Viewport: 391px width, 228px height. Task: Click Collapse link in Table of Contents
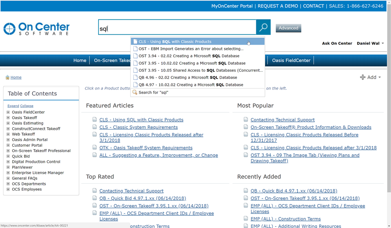[27, 106]
